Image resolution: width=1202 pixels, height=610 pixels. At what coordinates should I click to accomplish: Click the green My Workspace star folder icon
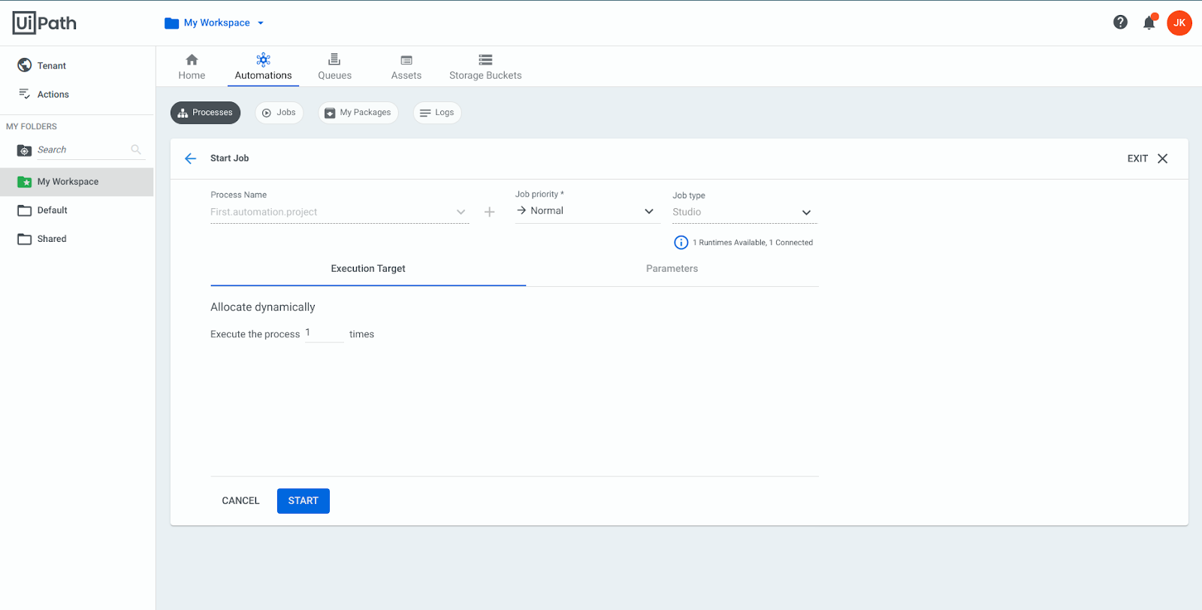25,182
